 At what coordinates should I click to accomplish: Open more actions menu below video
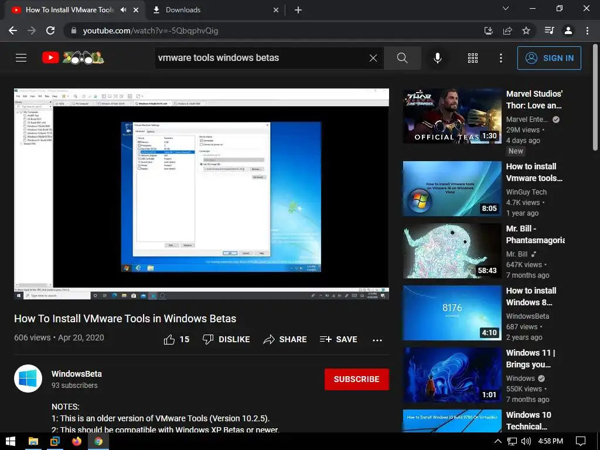(377, 340)
